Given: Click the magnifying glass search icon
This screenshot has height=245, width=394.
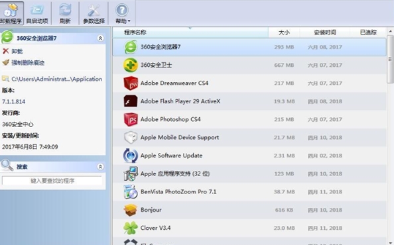Looking at the screenshot, I should coord(7,166).
